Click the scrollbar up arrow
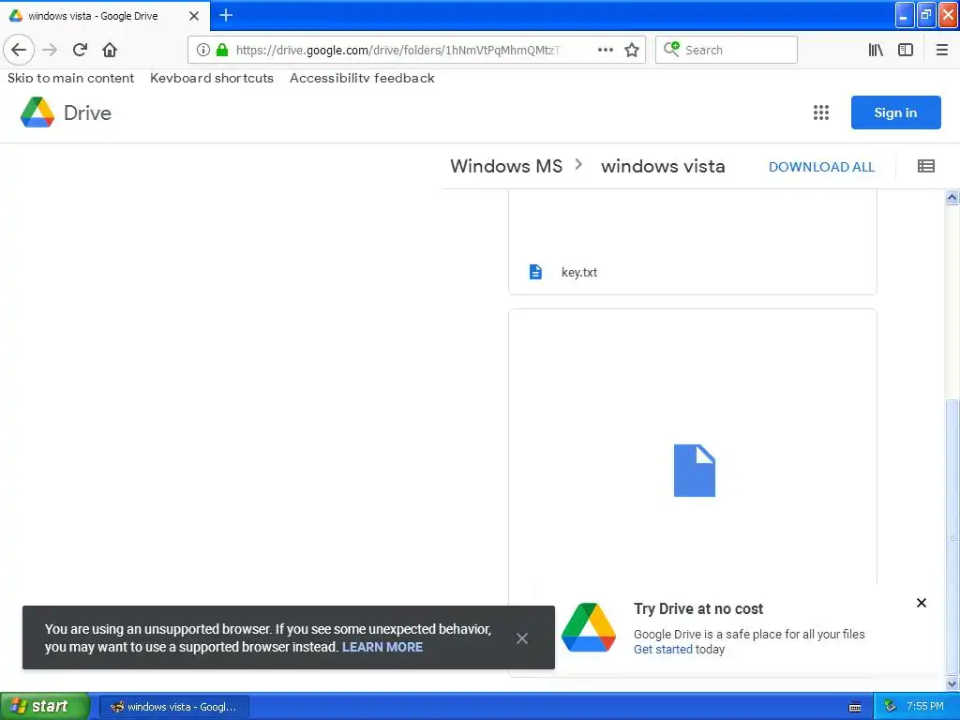Screen dimensions: 960x720 952,197
